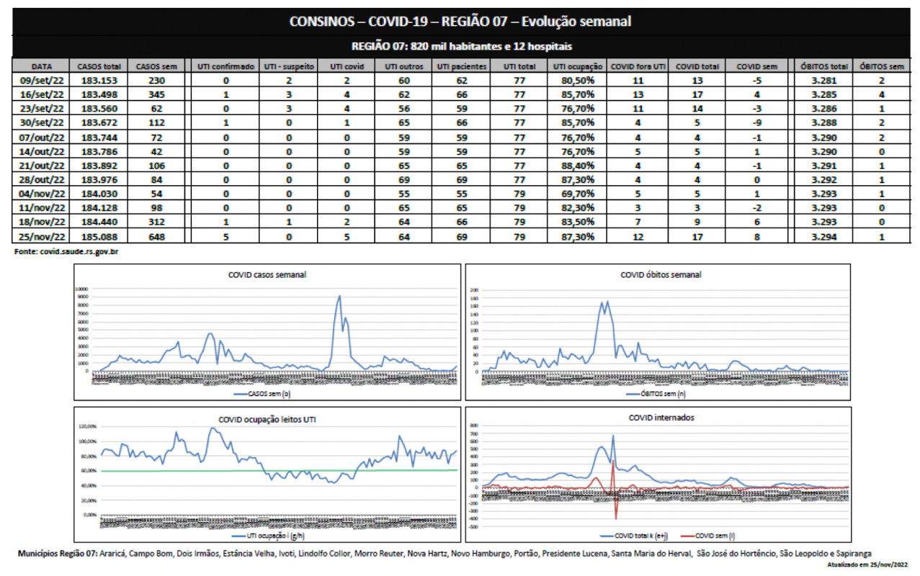Select the date cell "04/nov/22"
The image size is (920, 576).
click(x=42, y=194)
